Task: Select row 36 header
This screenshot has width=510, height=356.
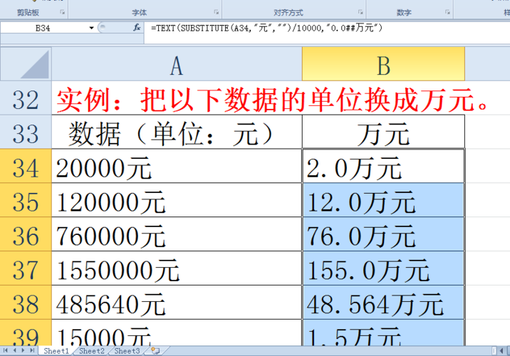Action: click(x=26, y=234)
